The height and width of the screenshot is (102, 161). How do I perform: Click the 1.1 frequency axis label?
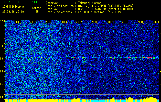point(2,33)
